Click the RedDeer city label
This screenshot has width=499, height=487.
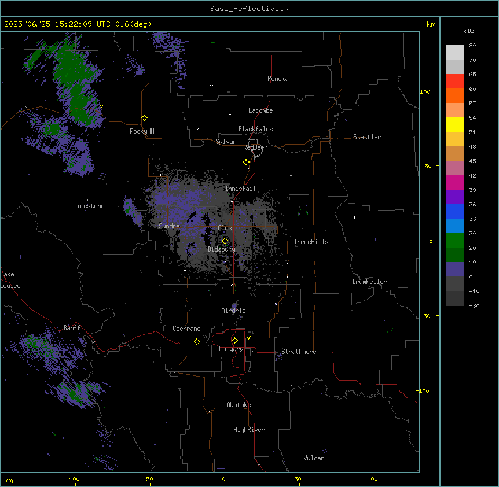pyautogui.click(x=255, y=147)
